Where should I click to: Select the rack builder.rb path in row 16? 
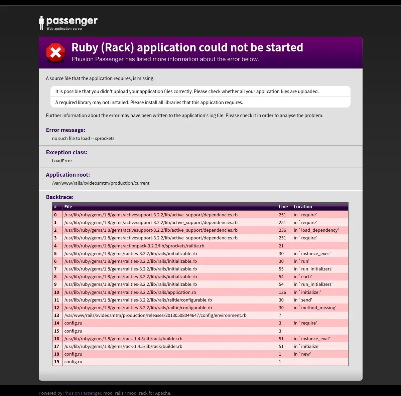click(x=123, y=339)
